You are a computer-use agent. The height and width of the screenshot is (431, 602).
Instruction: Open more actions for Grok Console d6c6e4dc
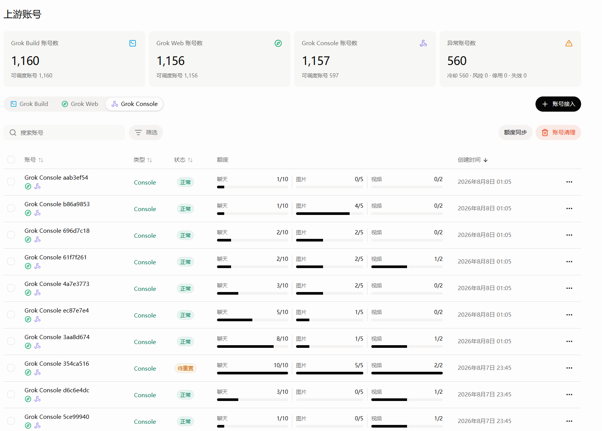[x=569, y=395]
